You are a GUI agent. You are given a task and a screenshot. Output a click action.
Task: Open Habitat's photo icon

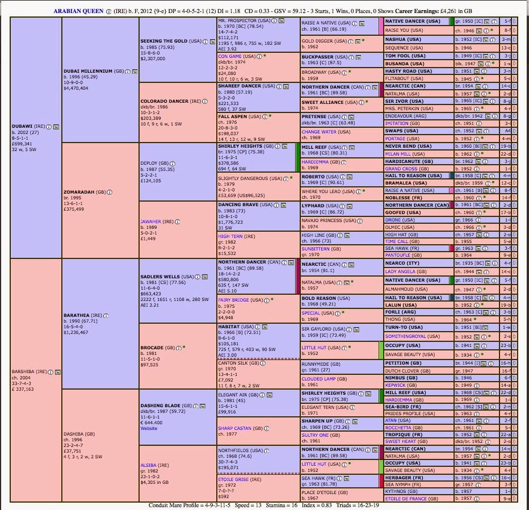(265, 327)
